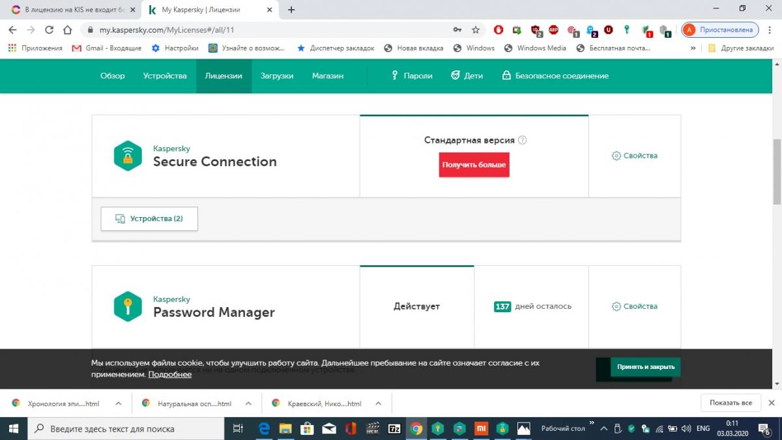
Task: Click Показать все downloads button
Action: pyautogui.click(x=731, y=403)
